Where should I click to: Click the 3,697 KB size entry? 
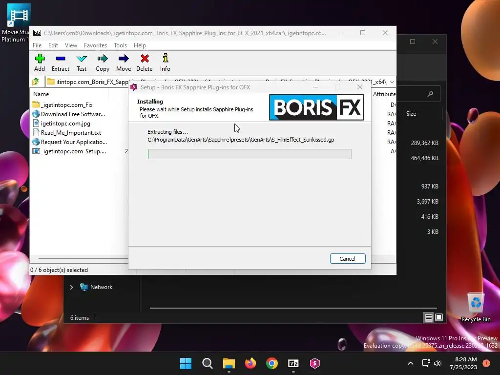[x=427, y=202]
